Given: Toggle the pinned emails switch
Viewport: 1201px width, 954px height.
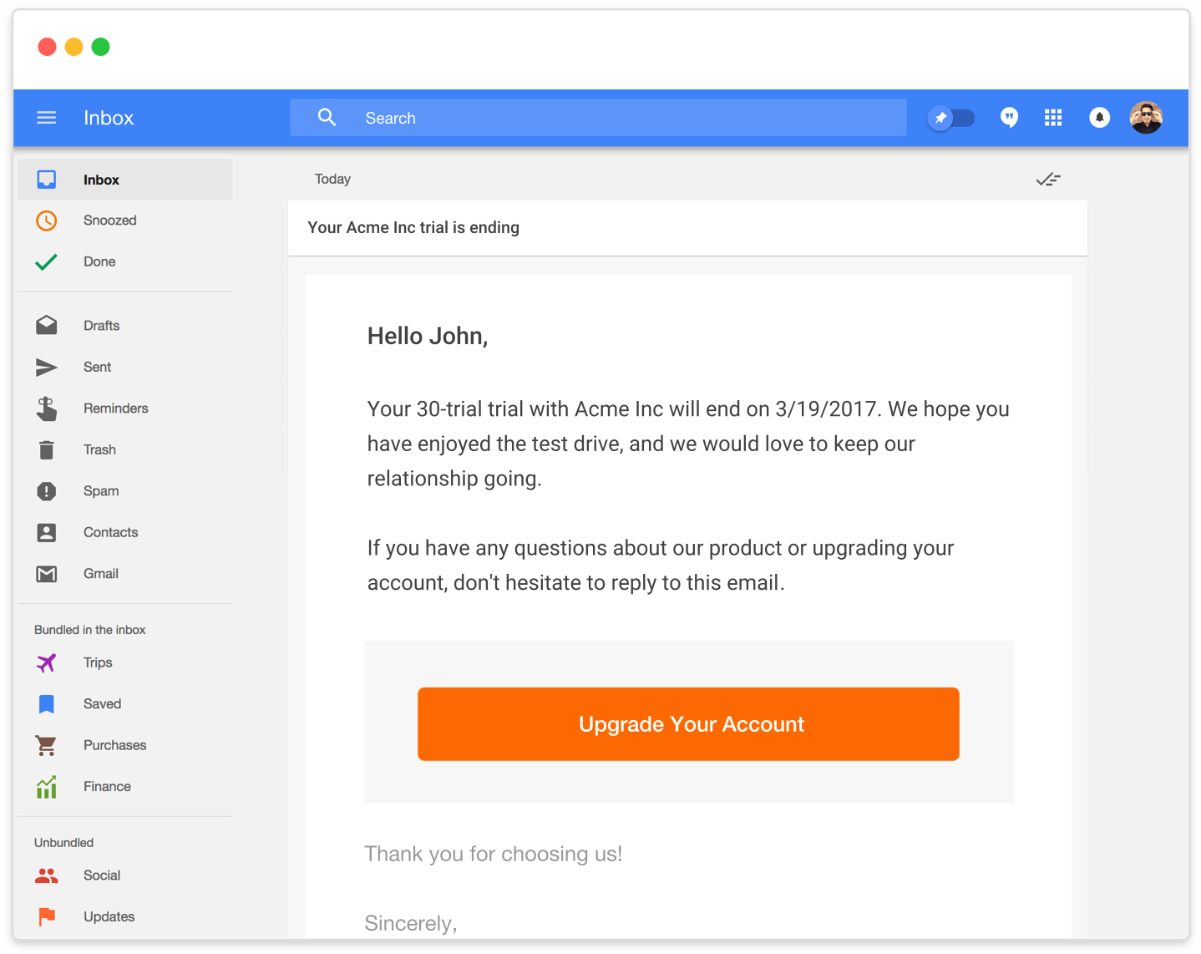Looking at the screenshot, I should [x=951, y=118].
